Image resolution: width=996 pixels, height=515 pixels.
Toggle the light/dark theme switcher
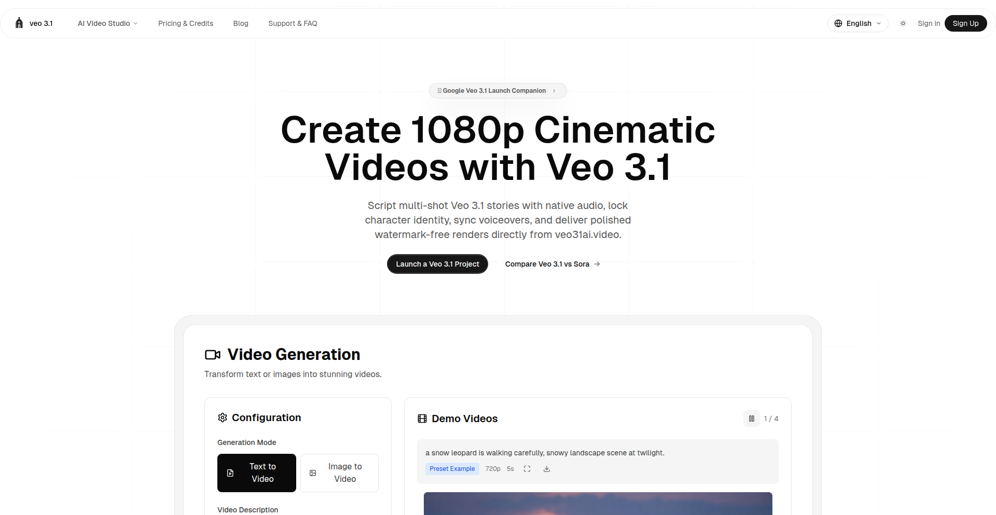(x=903, y=23)
